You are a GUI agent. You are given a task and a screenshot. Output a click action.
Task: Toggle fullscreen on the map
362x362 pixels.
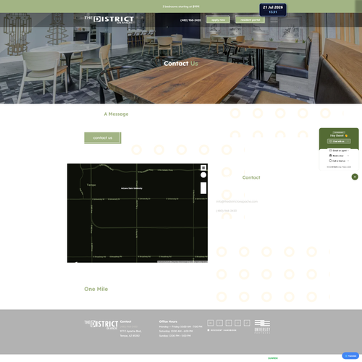pyautogui.click(x=203, y=167)
